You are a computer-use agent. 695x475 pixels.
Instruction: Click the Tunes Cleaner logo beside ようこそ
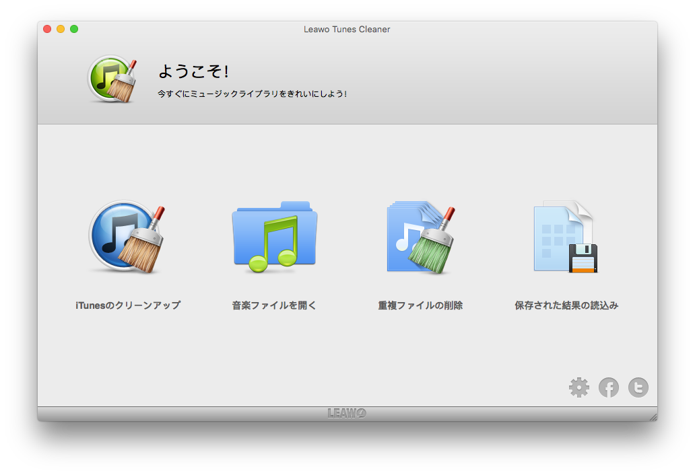(112, 79)
